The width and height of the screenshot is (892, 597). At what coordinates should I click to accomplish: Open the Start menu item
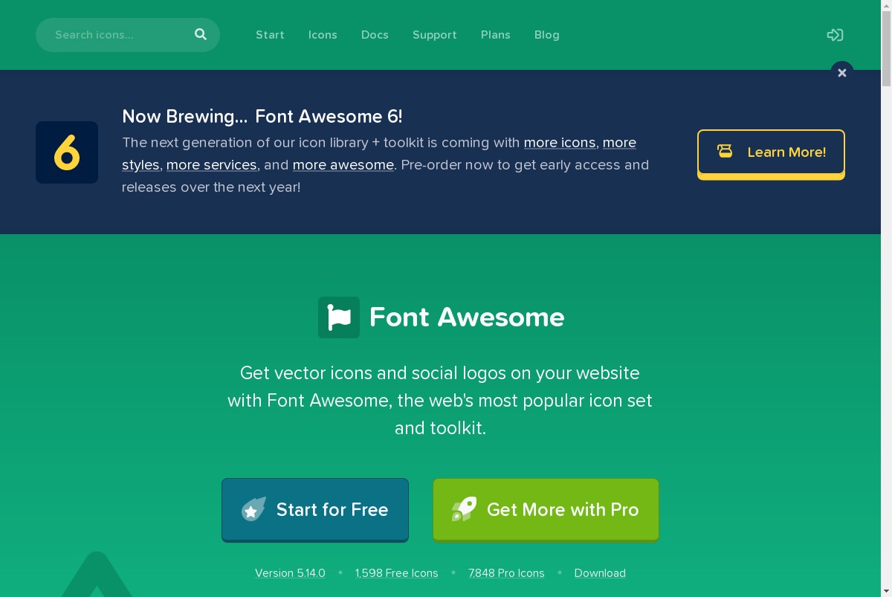(270, 35)
